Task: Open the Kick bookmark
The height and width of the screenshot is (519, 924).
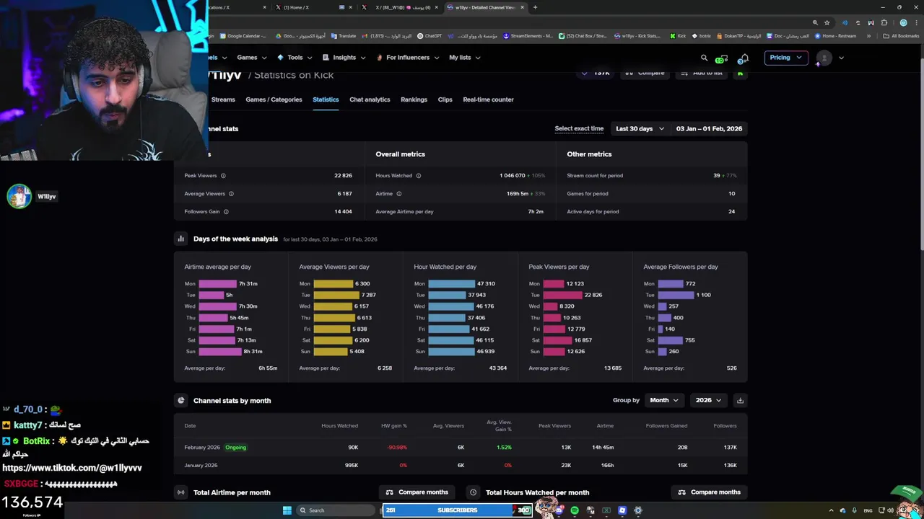Action: pos(678,36)
